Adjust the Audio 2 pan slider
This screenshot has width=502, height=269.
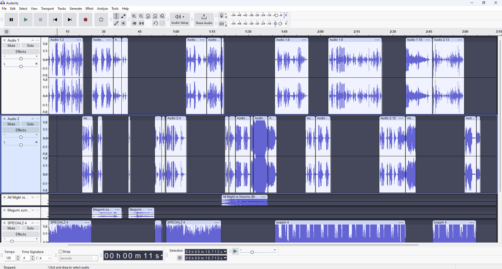coord(21,145)
